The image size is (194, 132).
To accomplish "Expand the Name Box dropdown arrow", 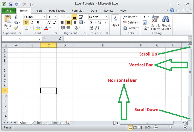I will [39, 39].
